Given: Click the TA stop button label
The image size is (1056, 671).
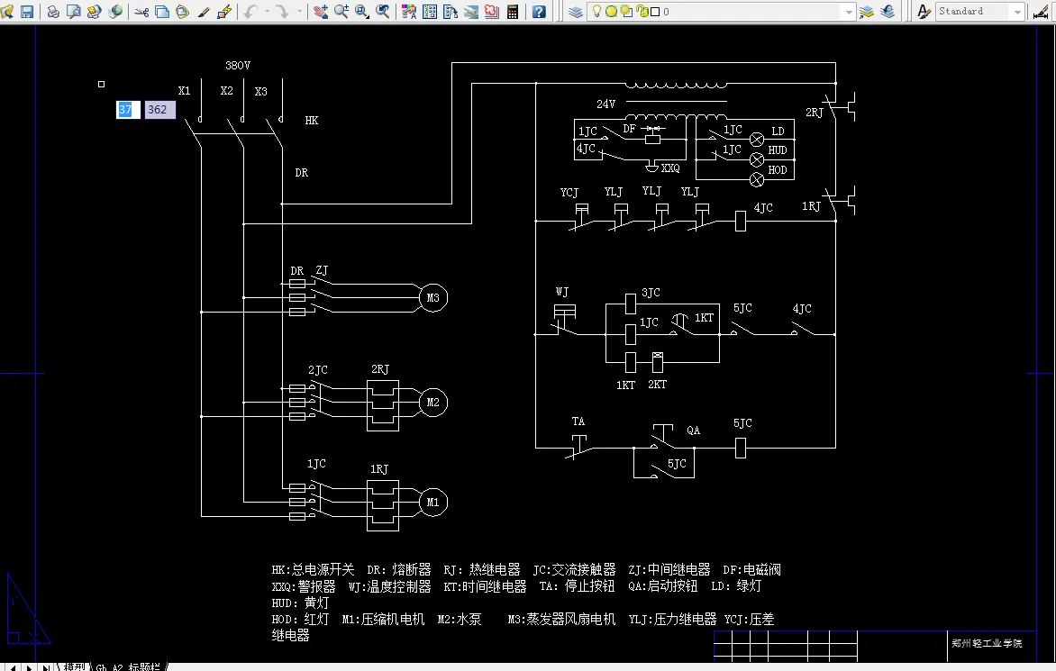Looking at the screenshot, I should coord(578,422).
